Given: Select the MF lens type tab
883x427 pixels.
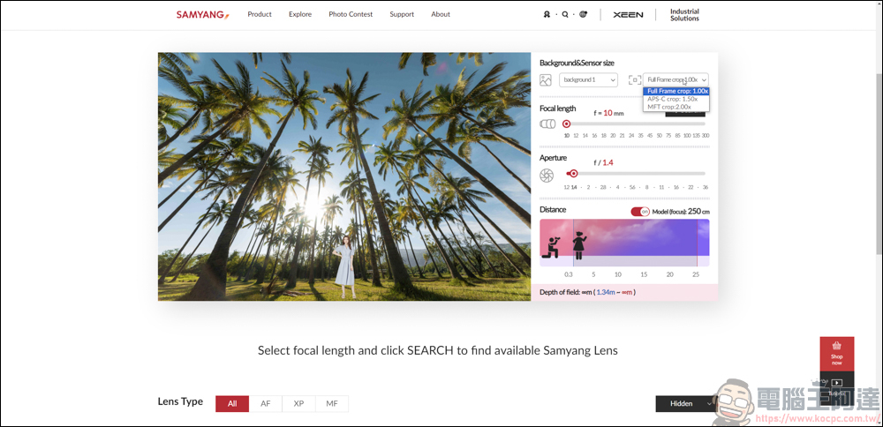Looking at the screenshot, I should coord(332,403).
